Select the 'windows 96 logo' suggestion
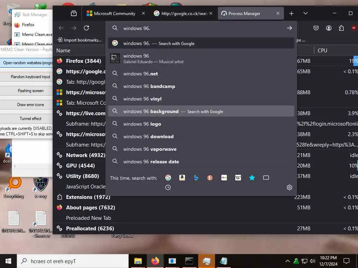 click(201, 124)
